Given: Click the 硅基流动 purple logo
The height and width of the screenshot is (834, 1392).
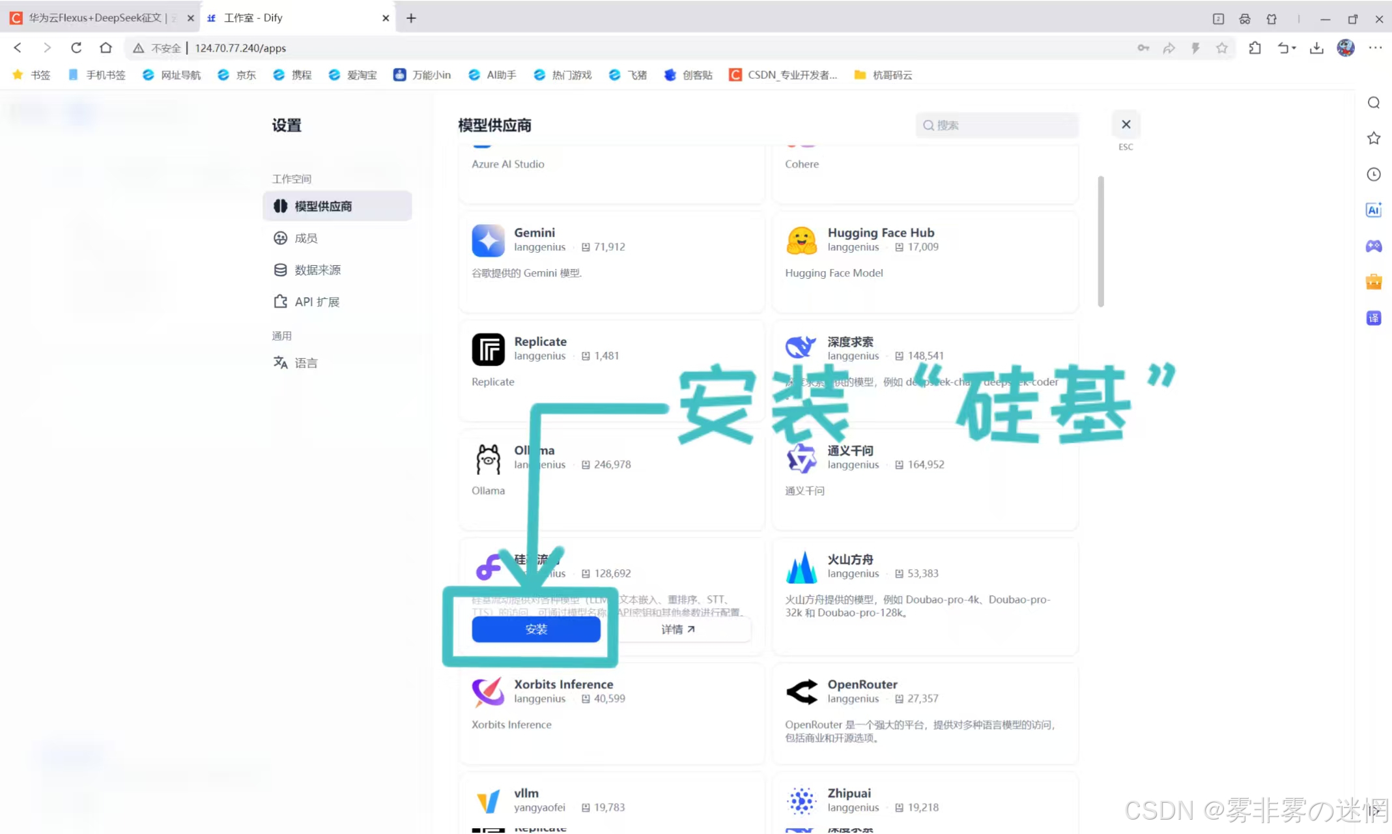Looking at the screenshot, I should [x=488, y=568].
